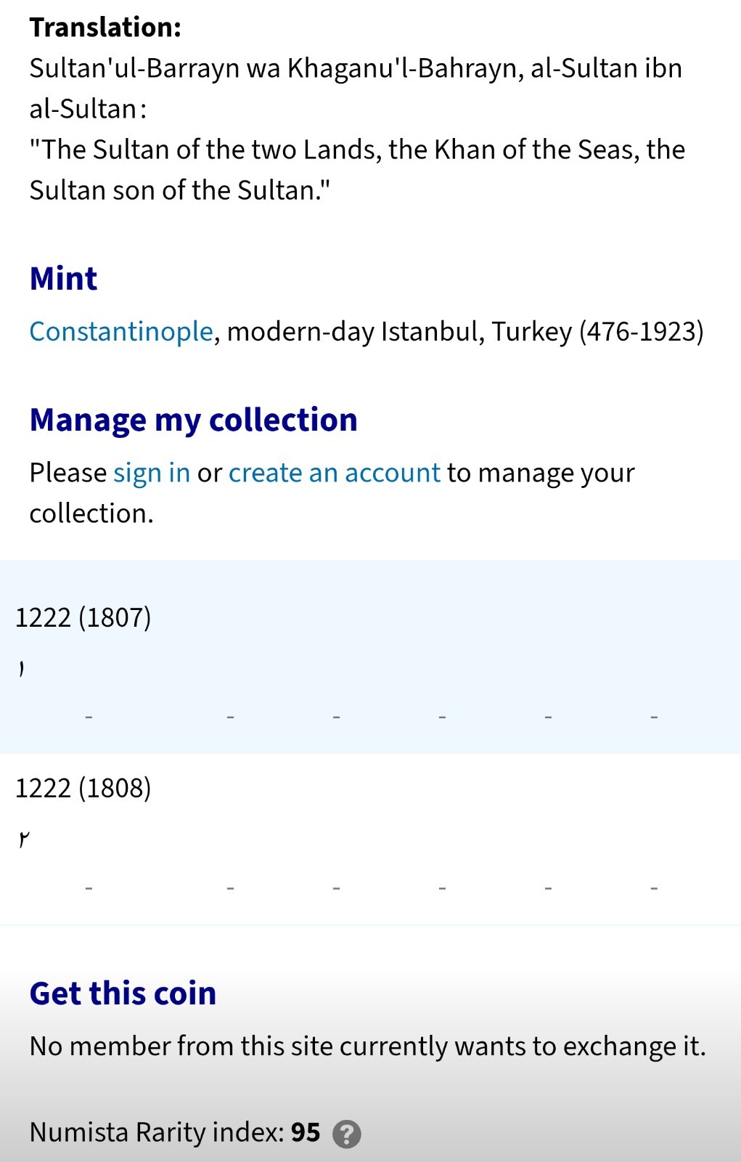This screenshot has width=741, height=1162.
Task: Click the 'Manage my collection' heading
Action: (x=194, y=420)
